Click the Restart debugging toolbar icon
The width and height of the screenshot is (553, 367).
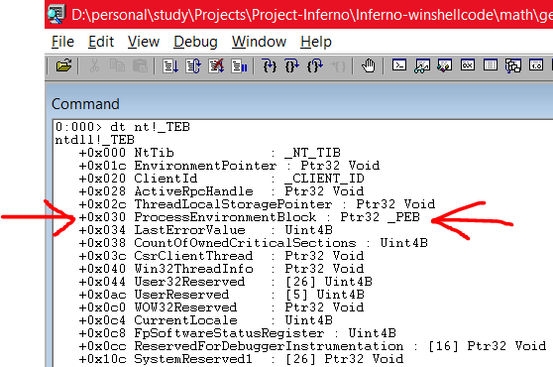(x=193, y=66)
